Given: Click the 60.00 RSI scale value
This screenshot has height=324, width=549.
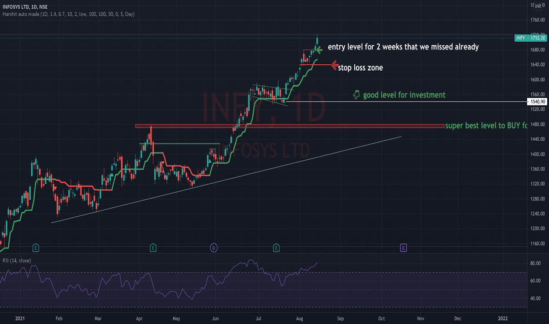Looking at the screenshot, I should point(535,280).
